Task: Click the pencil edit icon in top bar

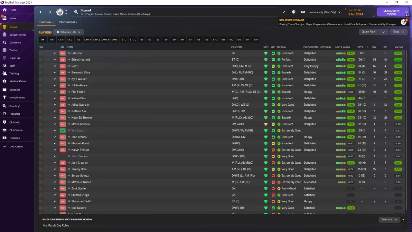Action: click(284, 12)
